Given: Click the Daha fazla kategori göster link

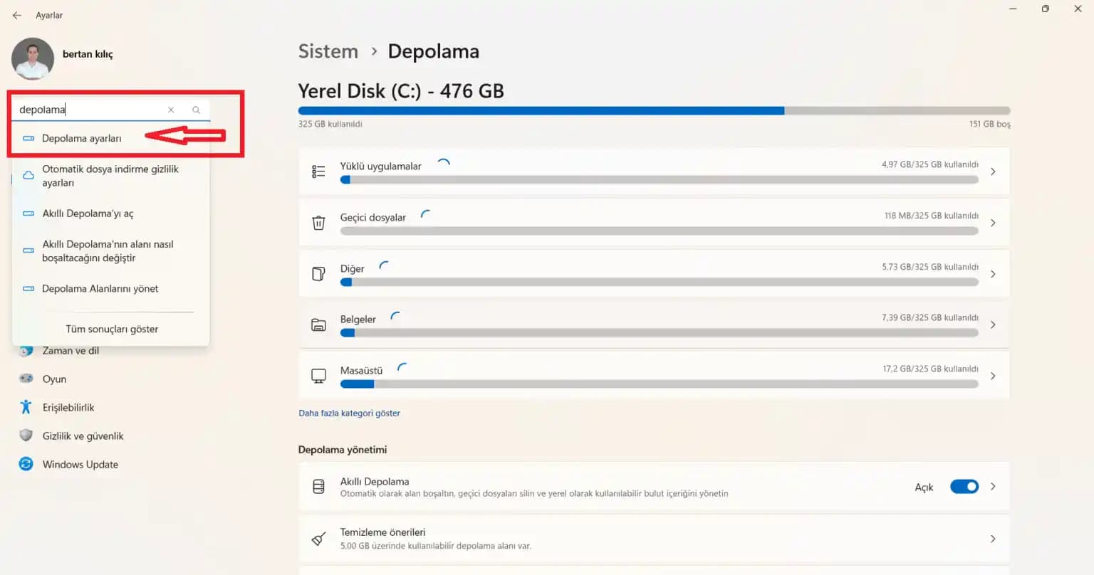Looking at the screenshot, I should tap(349, 413).
